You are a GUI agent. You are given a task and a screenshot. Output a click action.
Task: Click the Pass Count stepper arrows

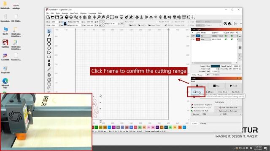point(219,69)
